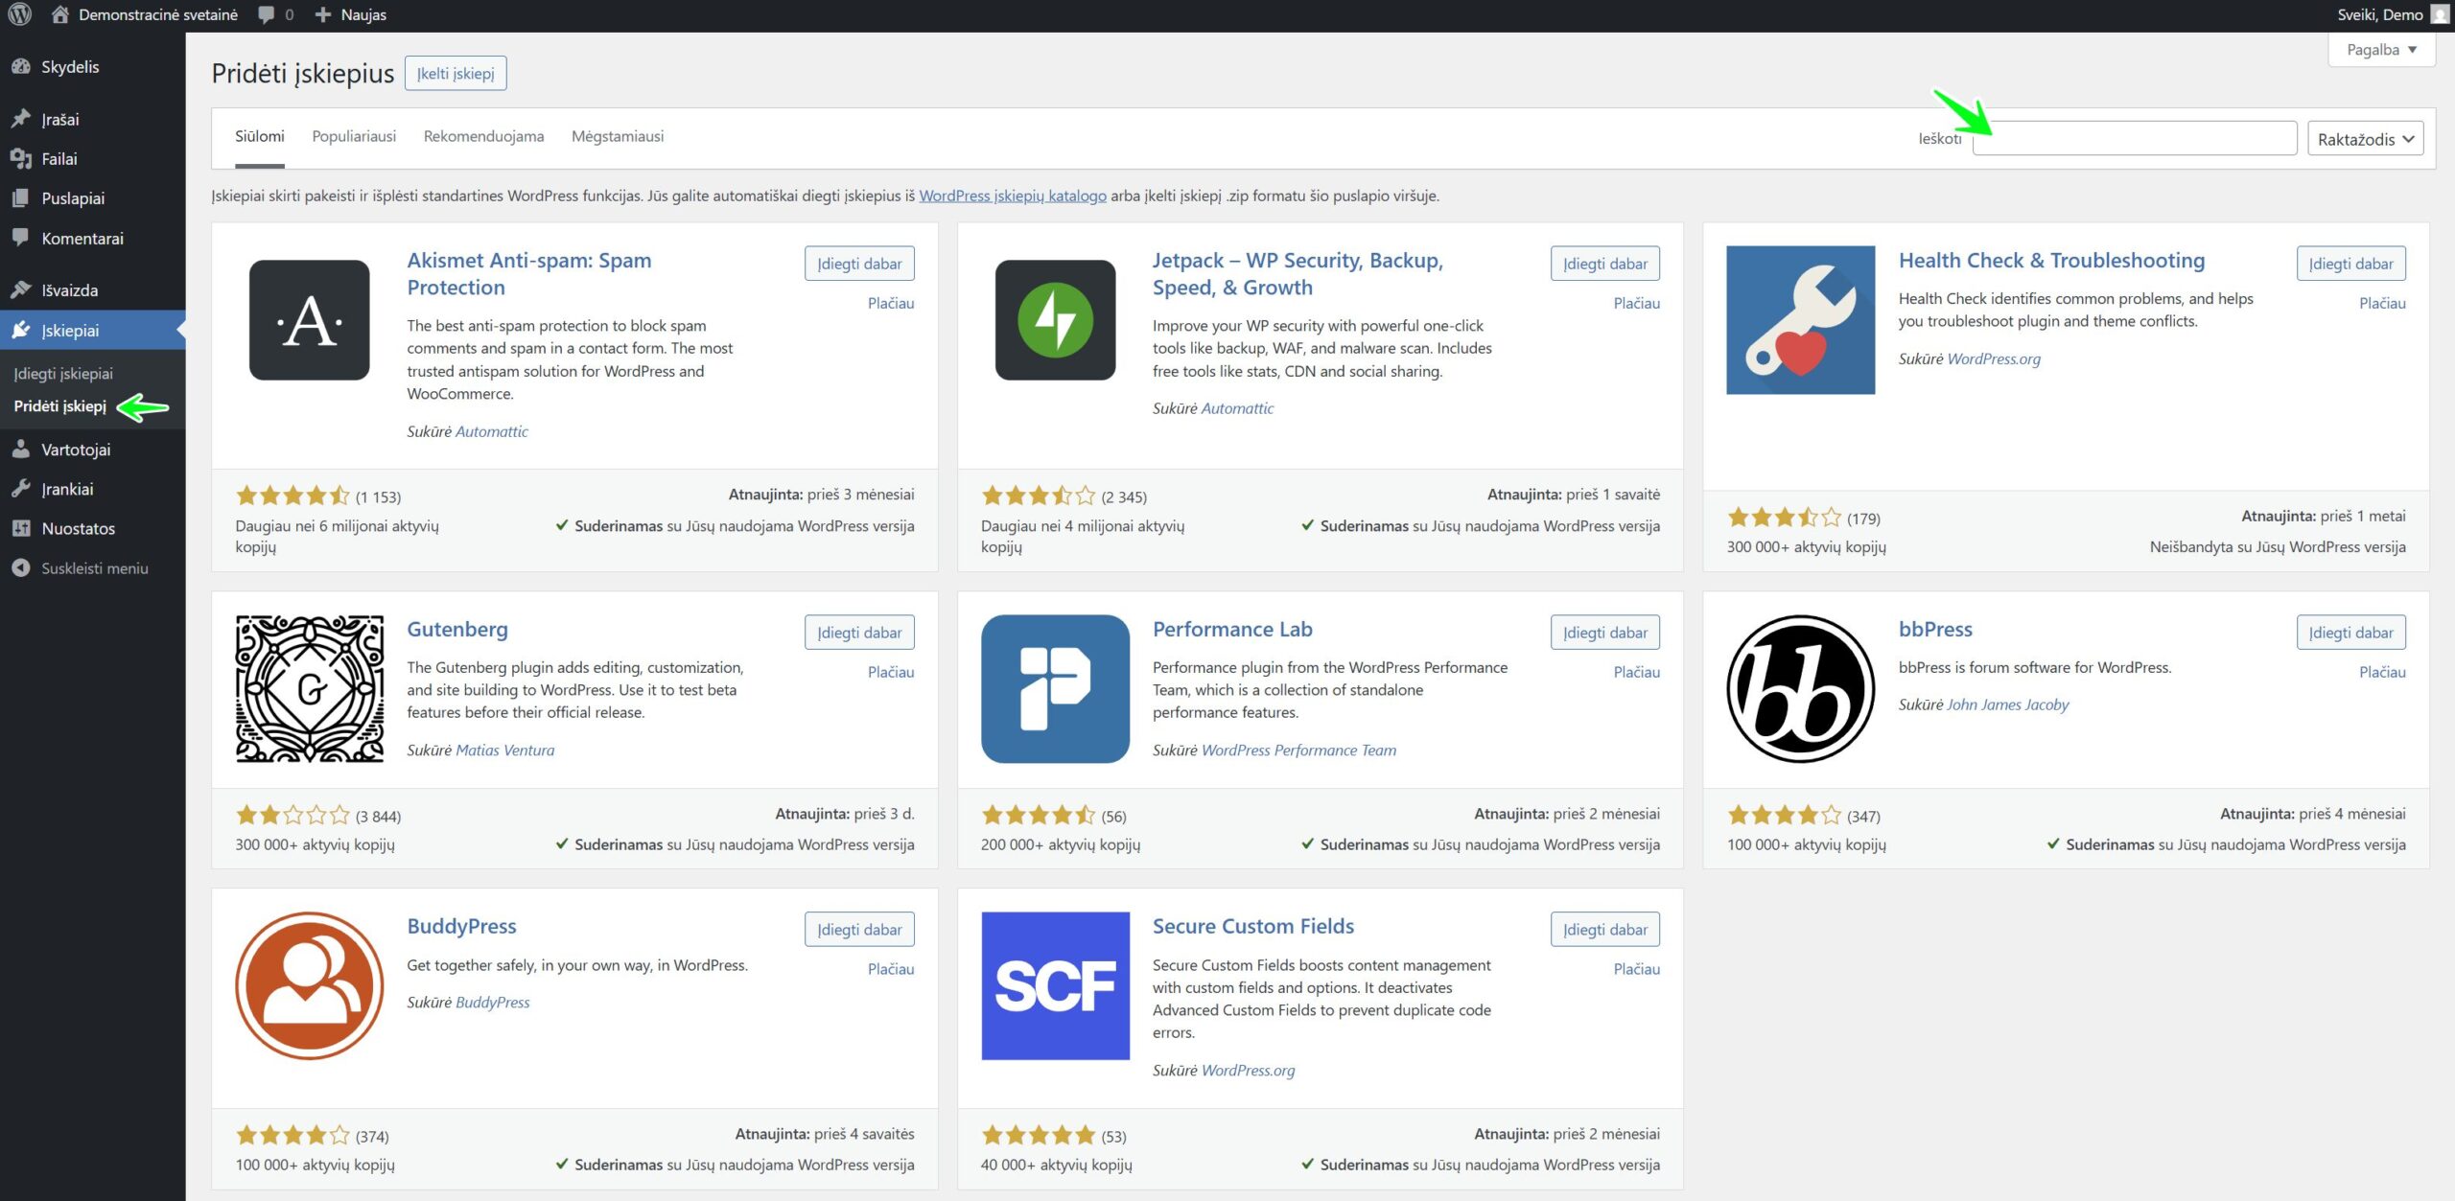Click the Secure Custom Fields SCF icon
Viewport: 2455px width, 1201px height.
point(1055,985)
